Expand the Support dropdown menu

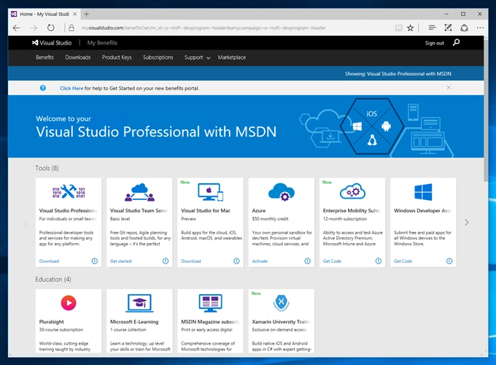pos(197,57)
